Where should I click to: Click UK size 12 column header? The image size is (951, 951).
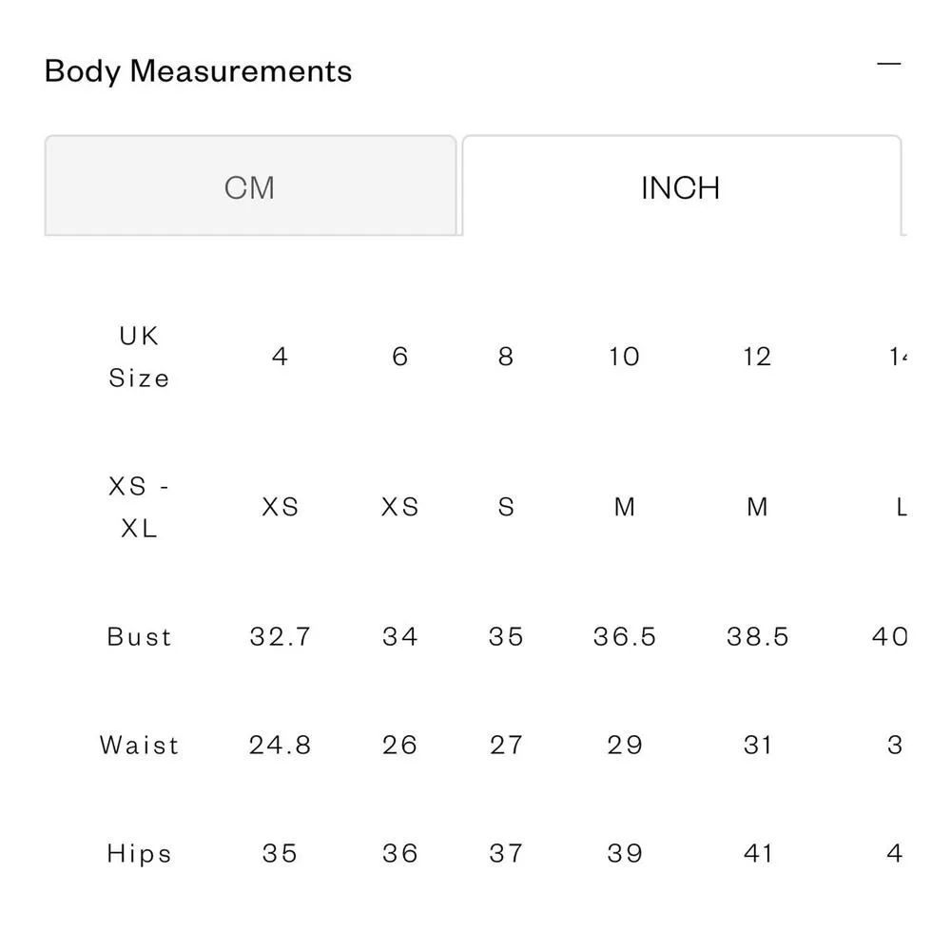(757, 357)
